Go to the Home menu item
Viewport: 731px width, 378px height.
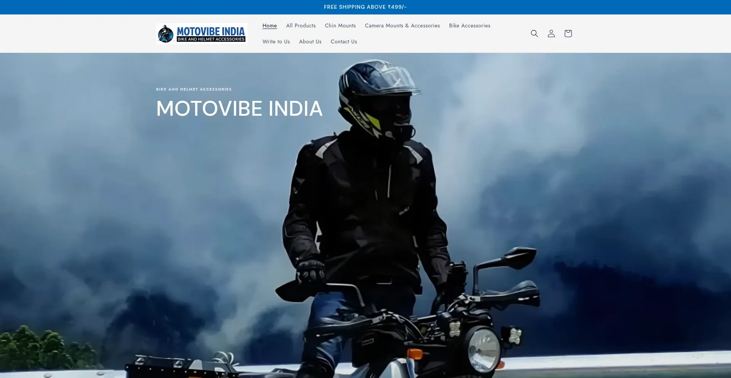tap(270, 26)
